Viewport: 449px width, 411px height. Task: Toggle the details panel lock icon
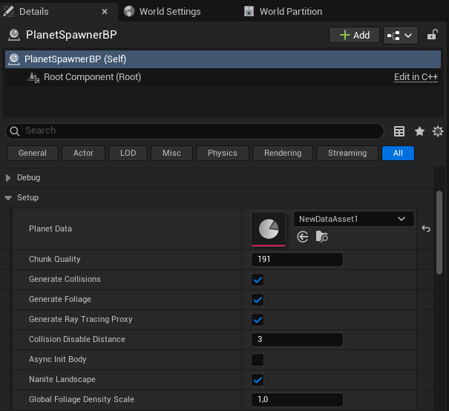(x=432, y=35)
